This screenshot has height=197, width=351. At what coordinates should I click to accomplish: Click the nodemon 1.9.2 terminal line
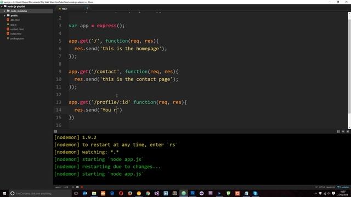pos(75,137)
